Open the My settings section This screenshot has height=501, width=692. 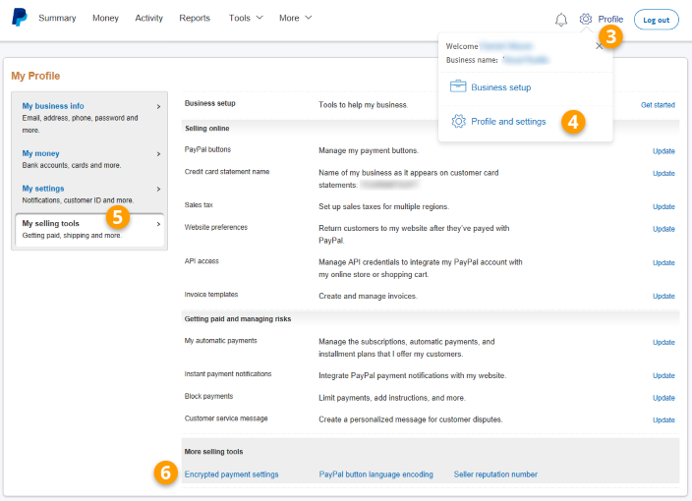tap(43, 189)
